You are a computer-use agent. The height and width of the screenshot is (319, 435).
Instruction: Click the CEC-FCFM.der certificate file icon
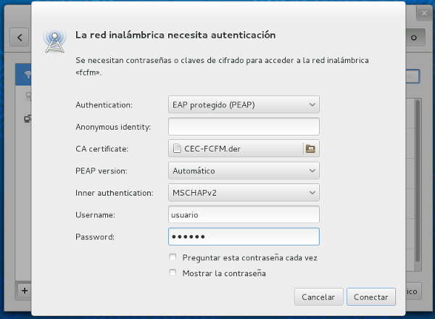click(177, 149)
